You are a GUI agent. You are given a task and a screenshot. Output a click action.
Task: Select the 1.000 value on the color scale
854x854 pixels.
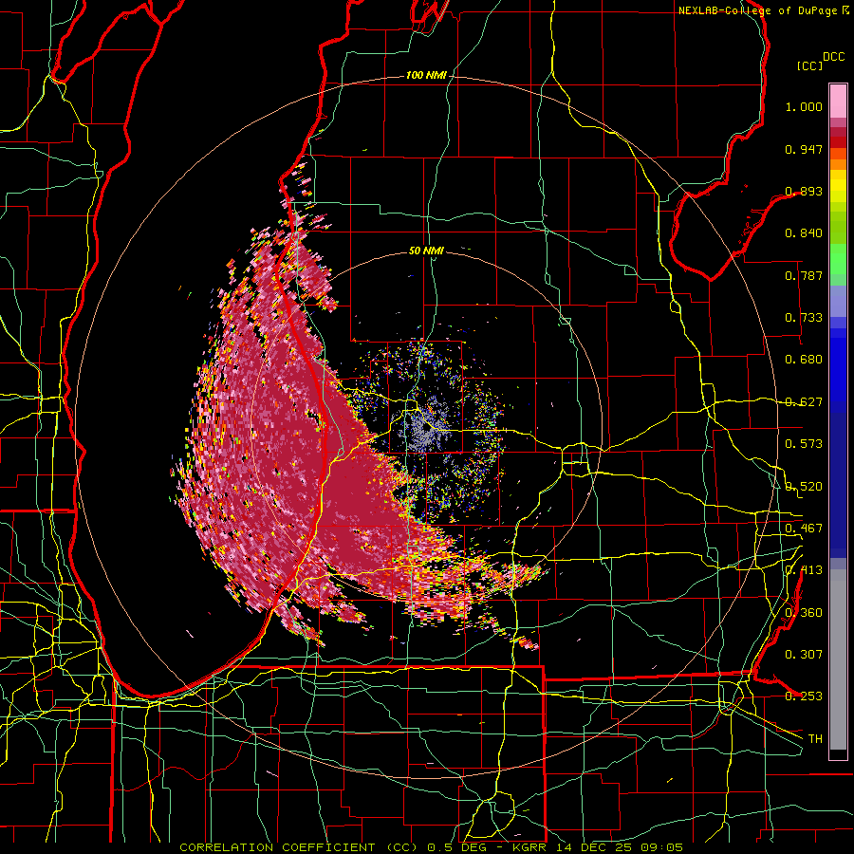click(804, 106)
